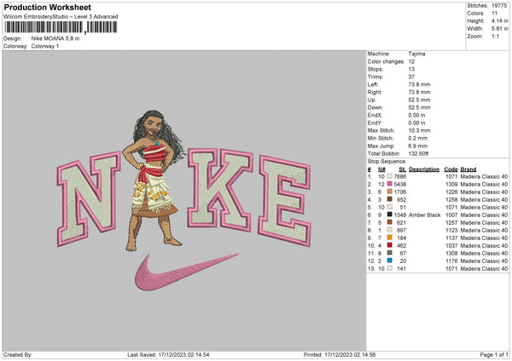512x361 pixels.
Task: Click "Wilcom EmbroideryStudio – Level 3 Advanced" text
Action: pos(61,17)
